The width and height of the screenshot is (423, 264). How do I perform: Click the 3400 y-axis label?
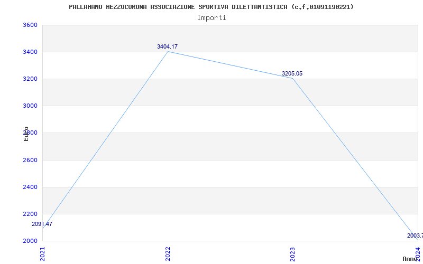30,52
